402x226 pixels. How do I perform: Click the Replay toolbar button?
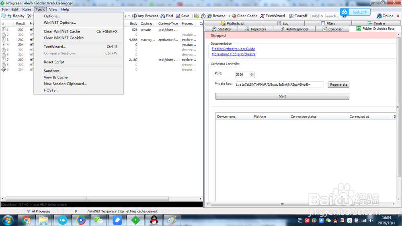16,16
